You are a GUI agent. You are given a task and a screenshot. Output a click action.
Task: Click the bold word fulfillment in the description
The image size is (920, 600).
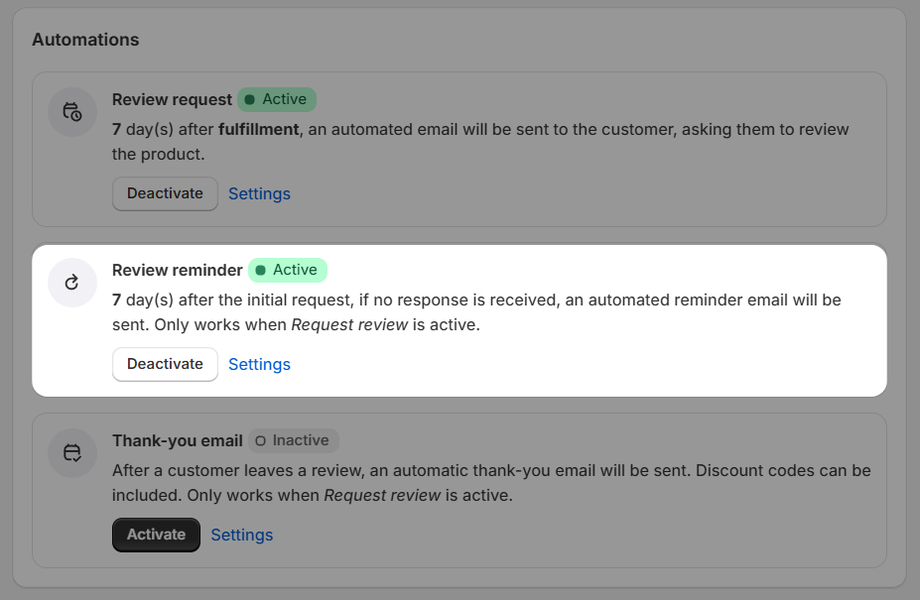pos(258,129)
